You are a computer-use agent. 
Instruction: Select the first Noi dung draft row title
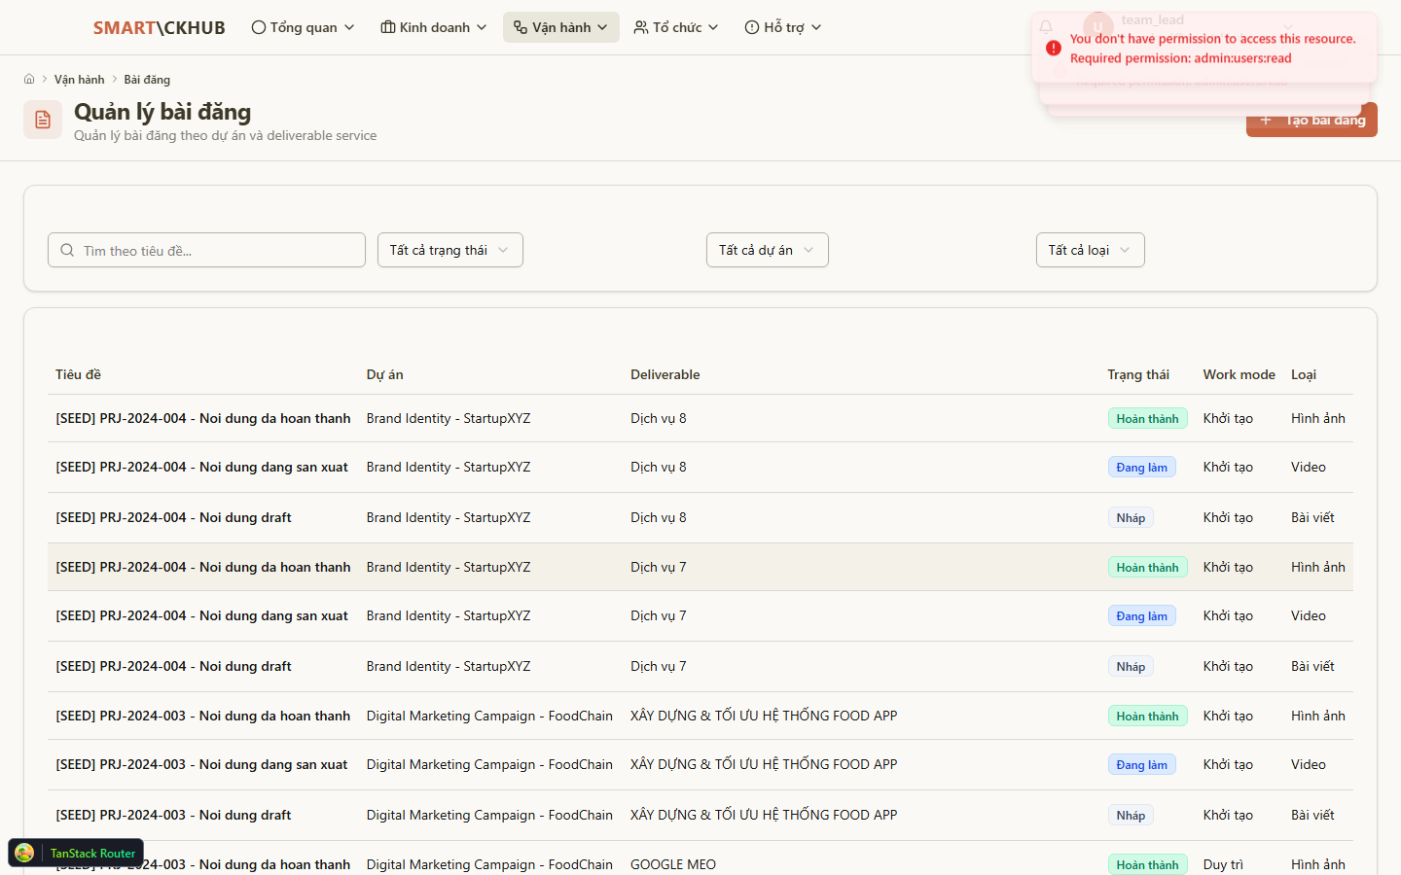[x=173, y=517]
